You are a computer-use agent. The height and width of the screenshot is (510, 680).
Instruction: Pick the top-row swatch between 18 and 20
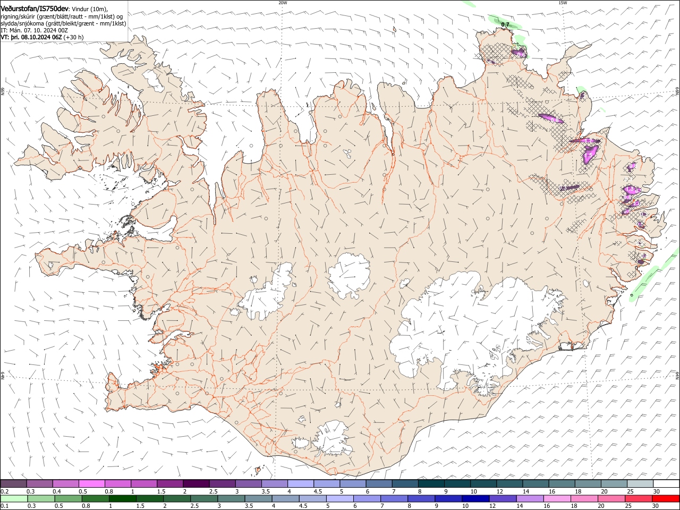coord(588,483)
